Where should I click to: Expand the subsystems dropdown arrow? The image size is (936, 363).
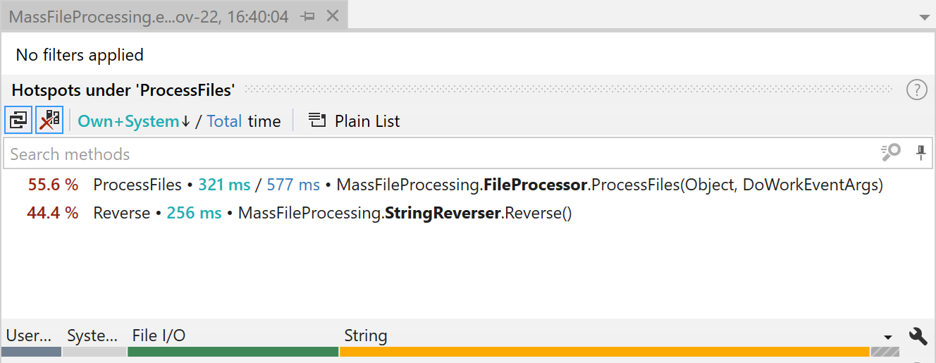click(888, 337)
